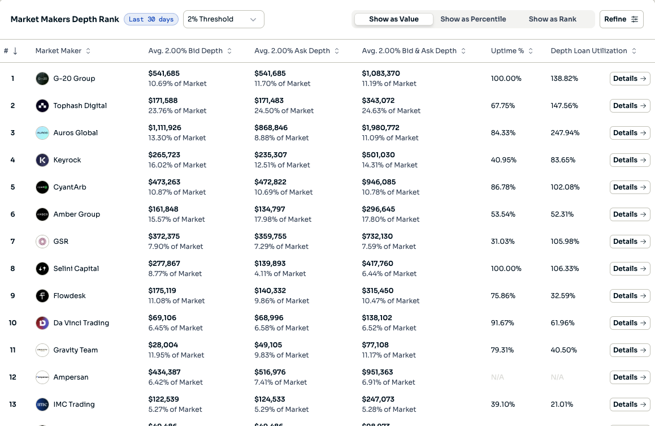Click the Selini Capital name
Viewport: 655px width, 426px height.
tap(76, 269)
